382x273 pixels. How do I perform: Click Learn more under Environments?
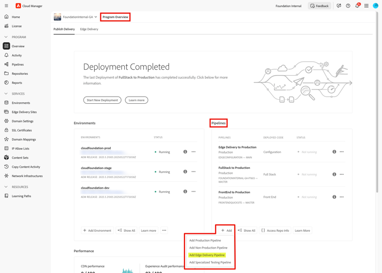[x=148, y=230]
